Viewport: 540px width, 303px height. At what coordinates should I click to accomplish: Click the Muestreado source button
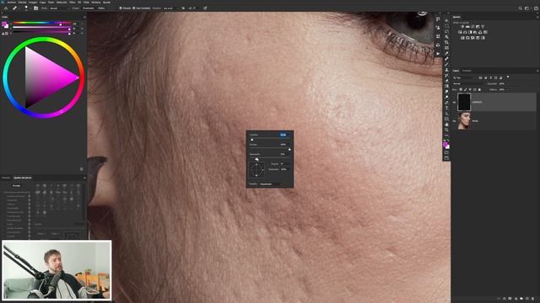88,8
